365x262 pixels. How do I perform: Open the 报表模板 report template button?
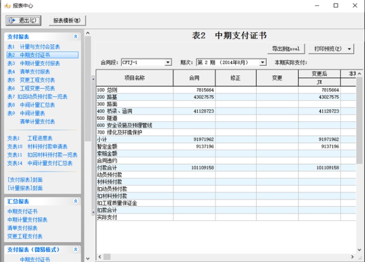point(67,21)
